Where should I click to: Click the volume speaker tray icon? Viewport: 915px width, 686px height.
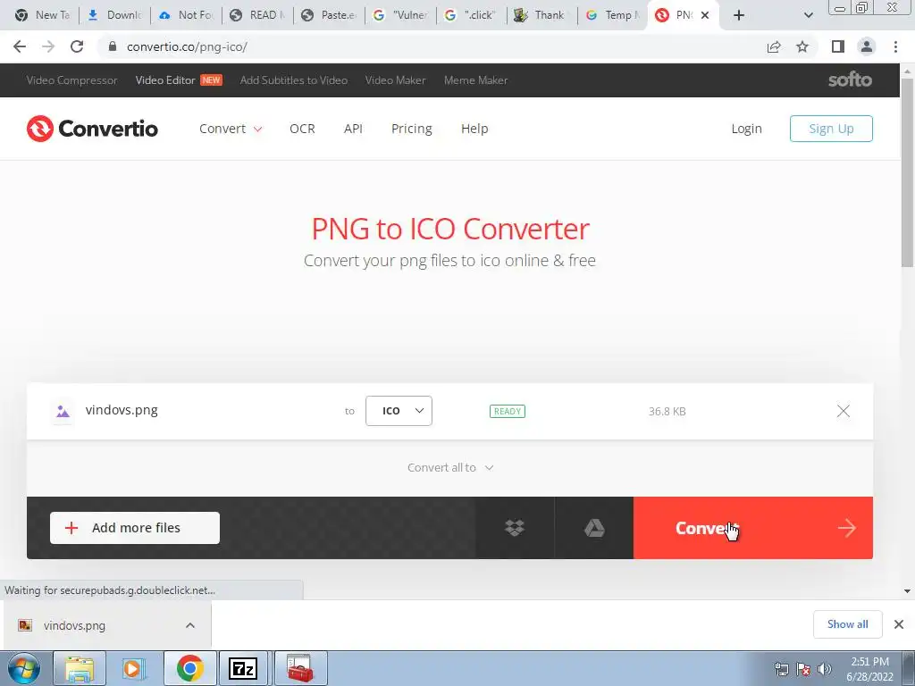pos(825,669)
